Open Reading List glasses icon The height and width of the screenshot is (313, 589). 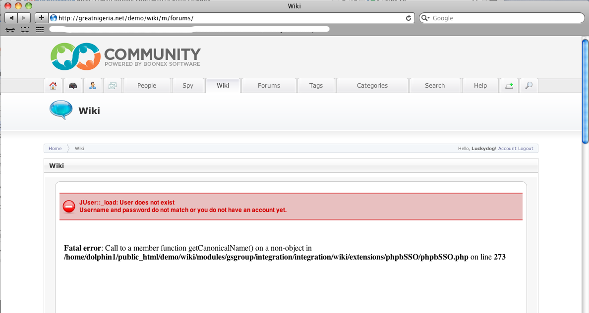pos(10,30)
